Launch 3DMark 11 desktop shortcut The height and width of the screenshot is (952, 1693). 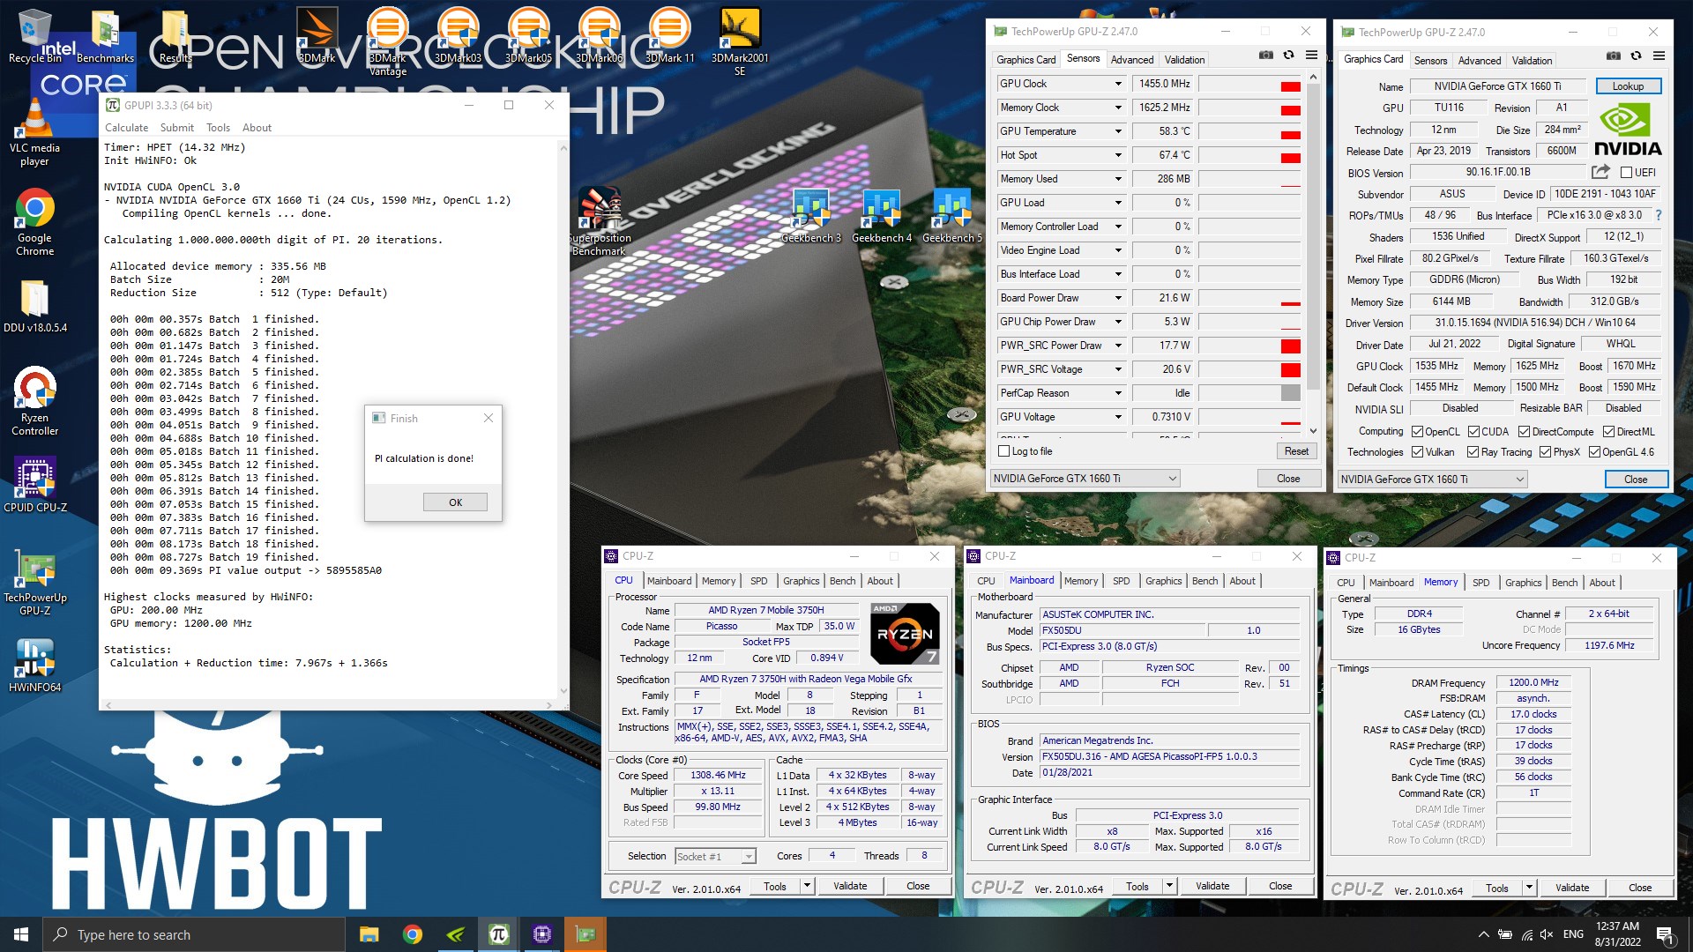669,35
